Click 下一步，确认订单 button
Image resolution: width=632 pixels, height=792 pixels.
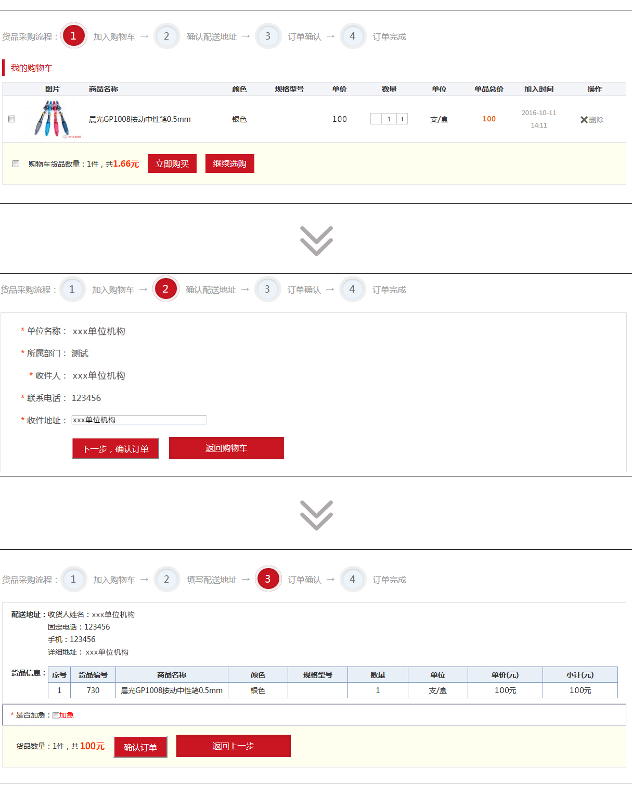[x=115, y=449]
